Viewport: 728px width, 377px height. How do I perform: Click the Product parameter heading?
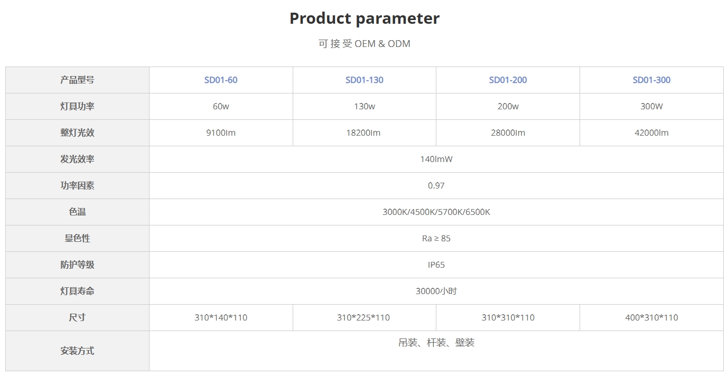[364, 18]
